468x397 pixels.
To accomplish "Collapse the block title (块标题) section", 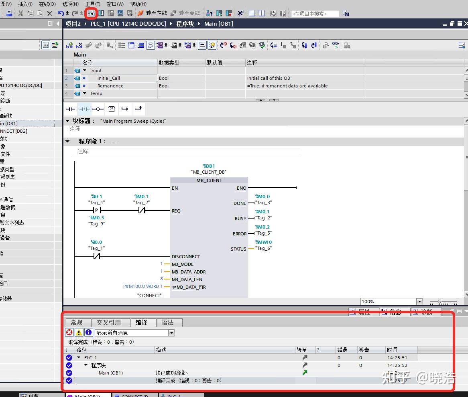I will pyautogui.click(x=67, y=121).
